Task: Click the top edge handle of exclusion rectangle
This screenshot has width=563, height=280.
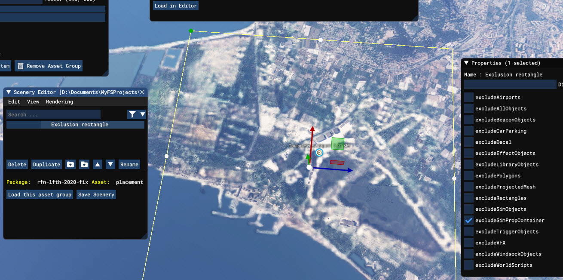Action: click(x=320, y=40)
